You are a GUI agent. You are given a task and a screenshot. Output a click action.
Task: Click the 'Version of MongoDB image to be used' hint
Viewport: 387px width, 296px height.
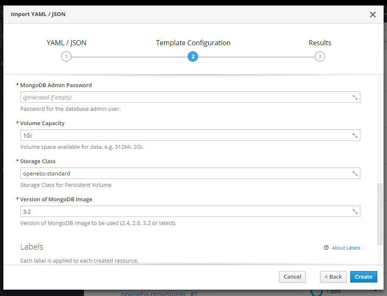tap(98, 223)
